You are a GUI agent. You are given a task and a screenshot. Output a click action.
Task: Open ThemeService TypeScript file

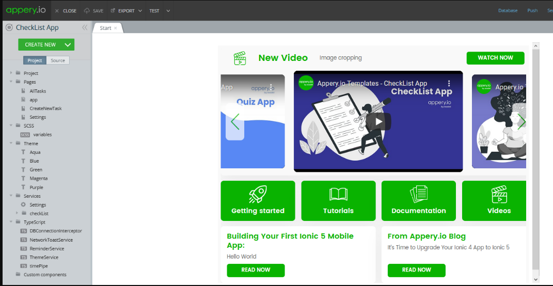(x=44, y=258)
